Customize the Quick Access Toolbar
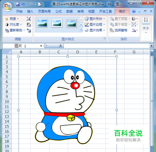Screen dimensions: 156x152 48,4
